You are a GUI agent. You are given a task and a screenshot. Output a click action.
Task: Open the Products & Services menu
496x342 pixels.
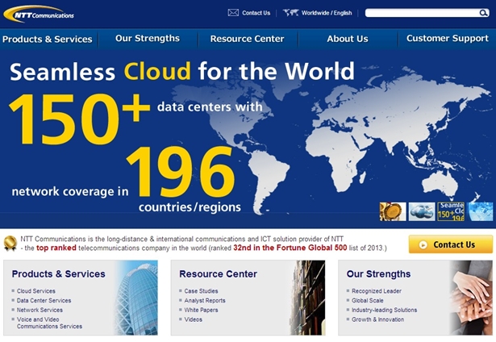(48, 40)
